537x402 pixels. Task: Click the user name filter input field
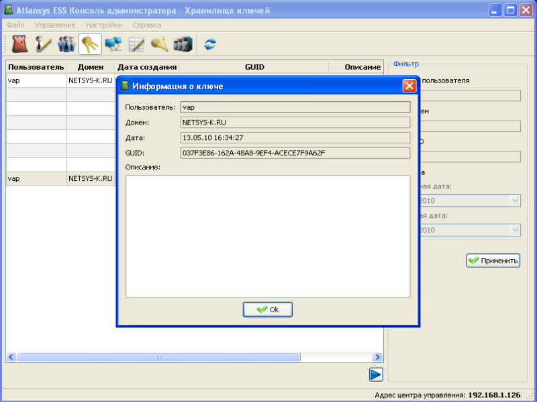(x=471, y=95)
